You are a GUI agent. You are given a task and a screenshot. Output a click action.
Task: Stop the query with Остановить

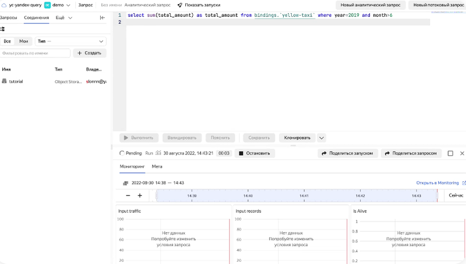pos(255,154)
